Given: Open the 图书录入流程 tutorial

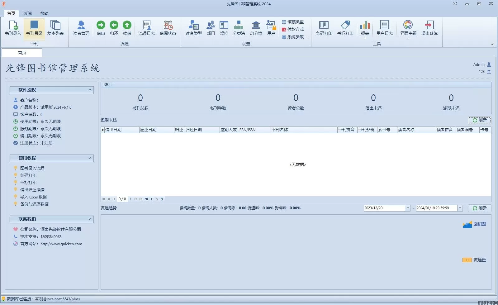Looking at the screenshot, I should point(32,168).
